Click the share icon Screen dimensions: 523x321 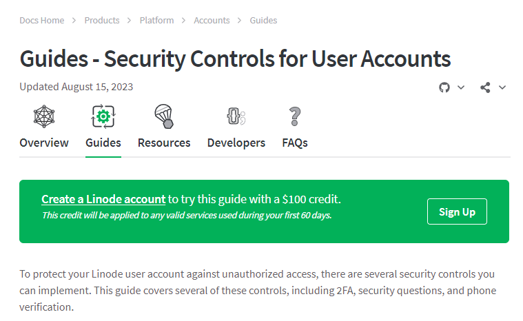click(x=486, y=87)
